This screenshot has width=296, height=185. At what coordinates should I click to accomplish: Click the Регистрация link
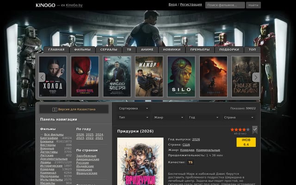[x=191, y=5]
